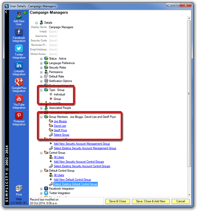The image size is (197, 211).
Task: Select the Group type radio button
Action: coord(51,99)
